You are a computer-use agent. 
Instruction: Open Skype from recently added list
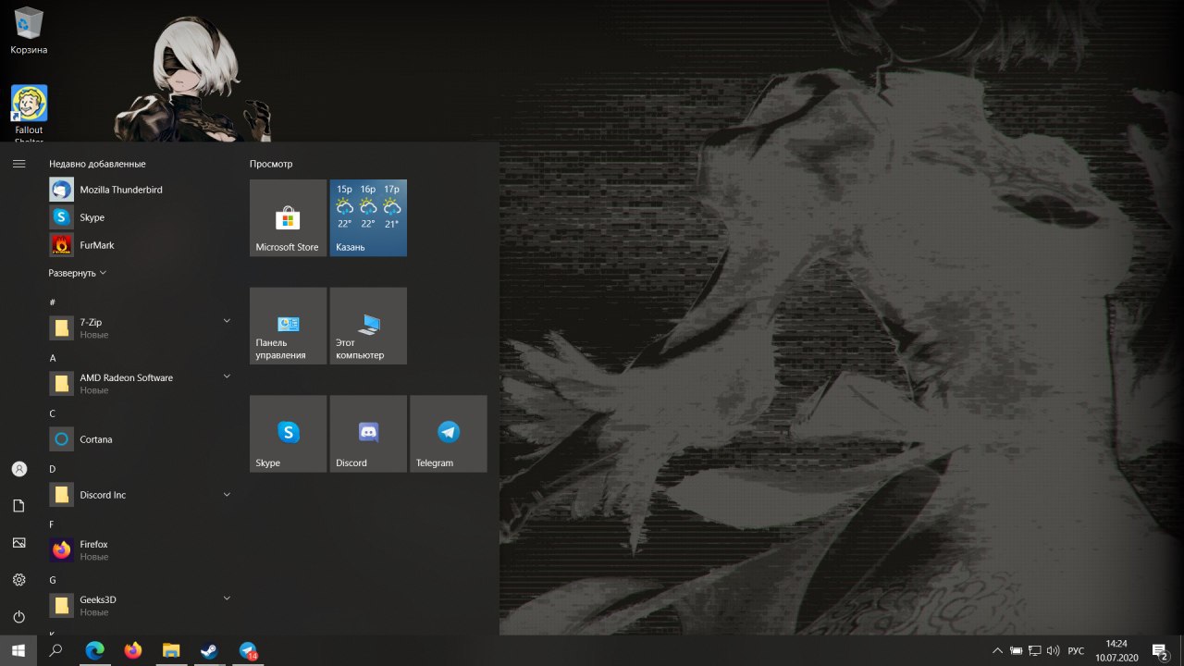(139, 217)
